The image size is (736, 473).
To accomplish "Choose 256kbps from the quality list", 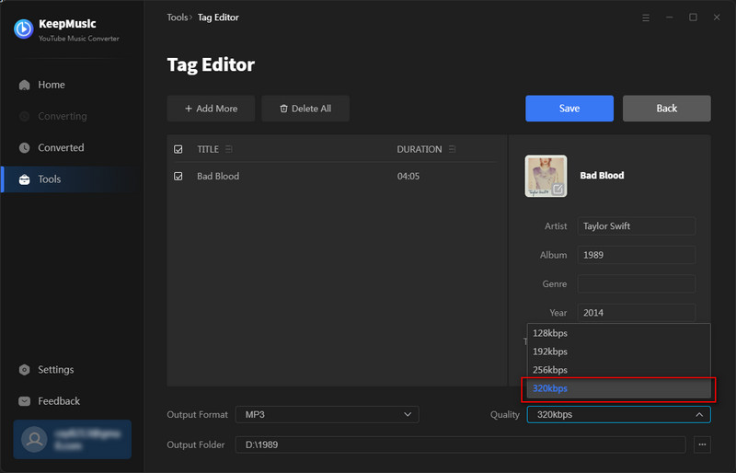I will point(618,370).
